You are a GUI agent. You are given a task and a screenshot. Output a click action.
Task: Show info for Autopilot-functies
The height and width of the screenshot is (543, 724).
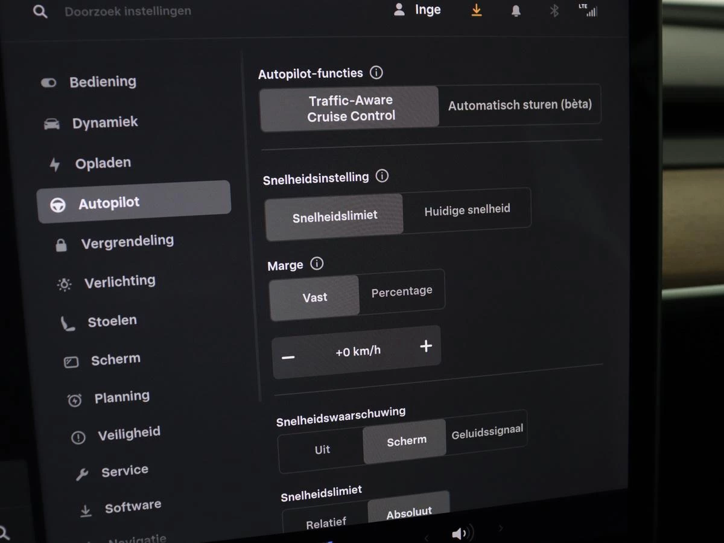coord(376,73)
